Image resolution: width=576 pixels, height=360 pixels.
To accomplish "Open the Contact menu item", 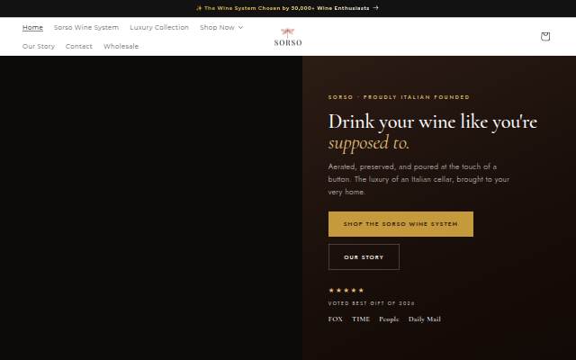I will 79,46.
